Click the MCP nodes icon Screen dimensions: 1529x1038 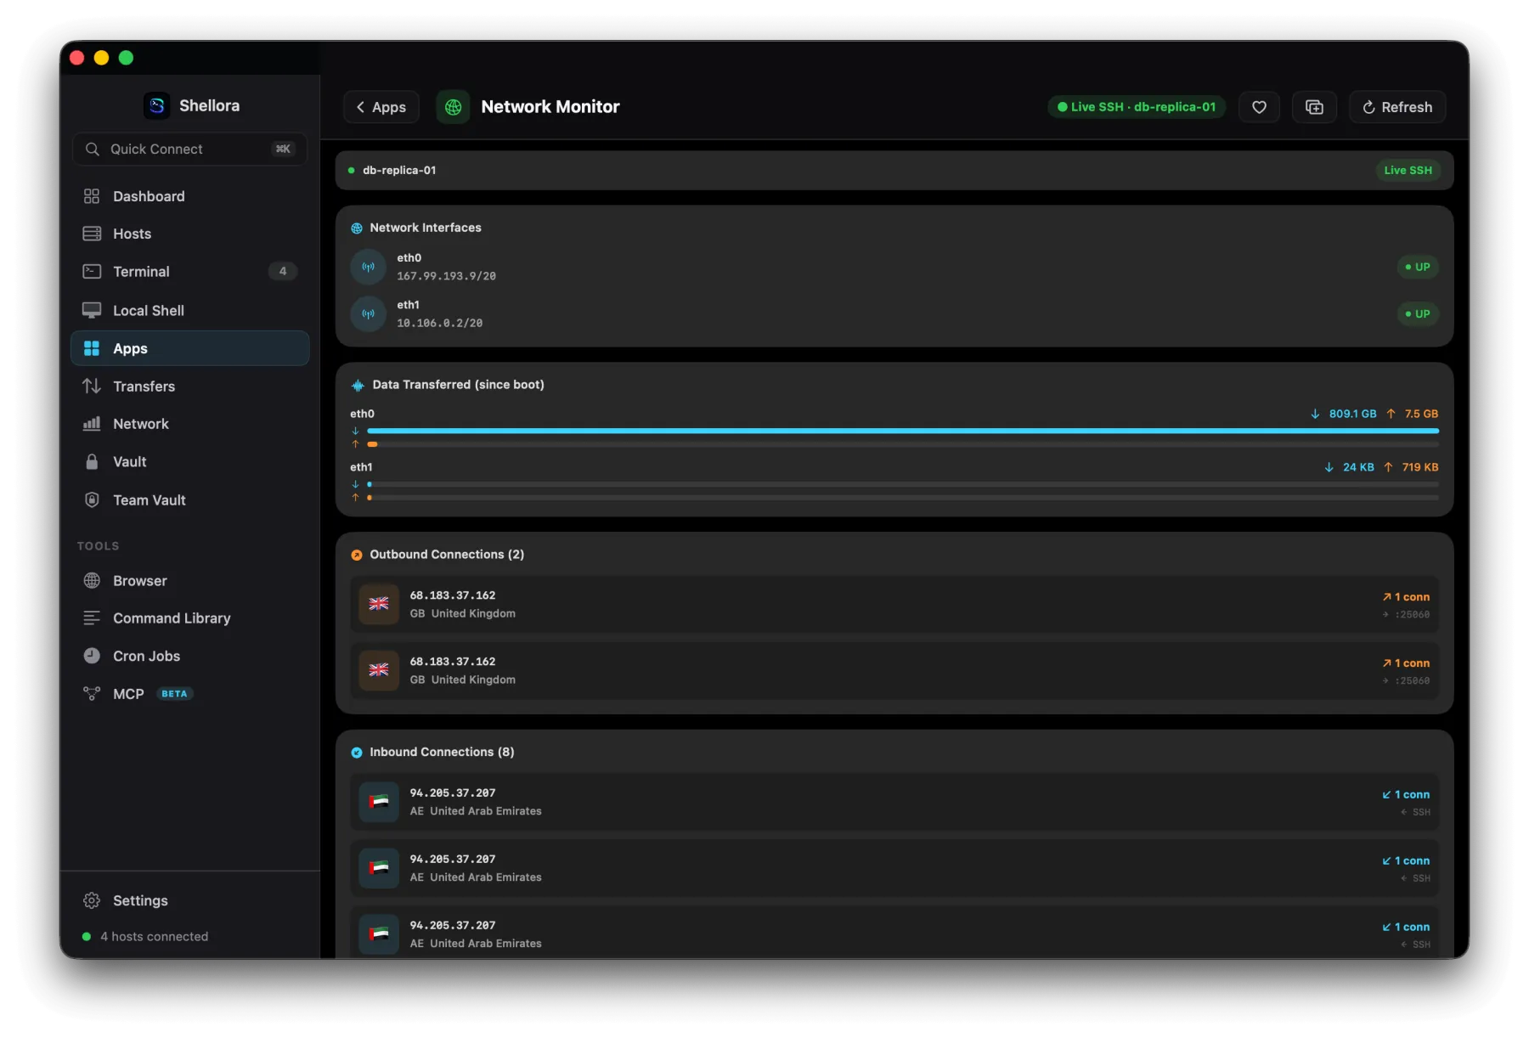pyautogui.click(x=92, y=694)
